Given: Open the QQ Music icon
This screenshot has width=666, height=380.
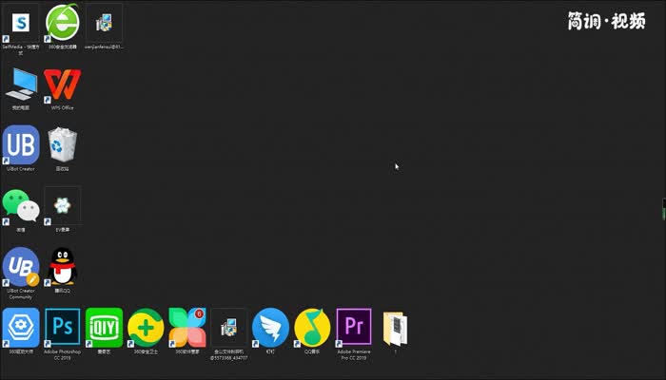Looking at the screenshot, I should click(312, 327).
